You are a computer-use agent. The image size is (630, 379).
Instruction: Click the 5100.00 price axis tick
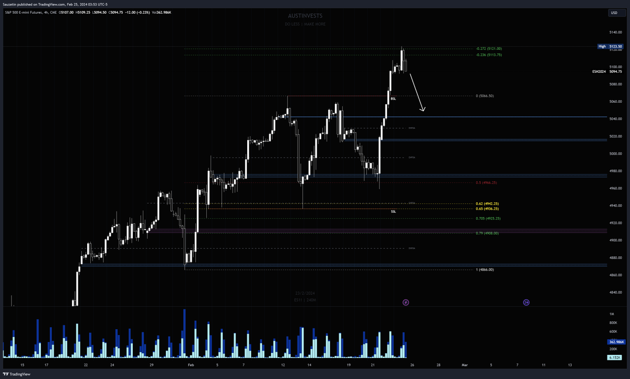(615, 67)
